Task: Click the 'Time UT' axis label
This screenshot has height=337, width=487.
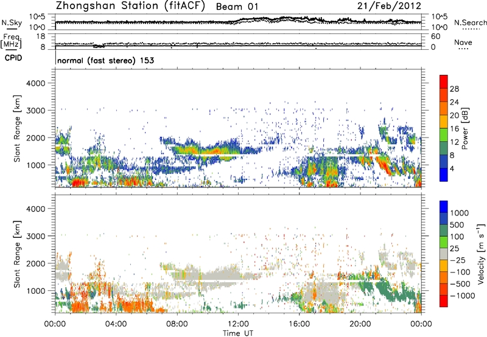Action: click(x=238, y=333)
